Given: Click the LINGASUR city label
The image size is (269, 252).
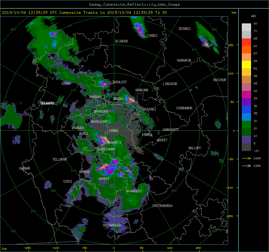Looking at the screenshot, I should [170, 84].
